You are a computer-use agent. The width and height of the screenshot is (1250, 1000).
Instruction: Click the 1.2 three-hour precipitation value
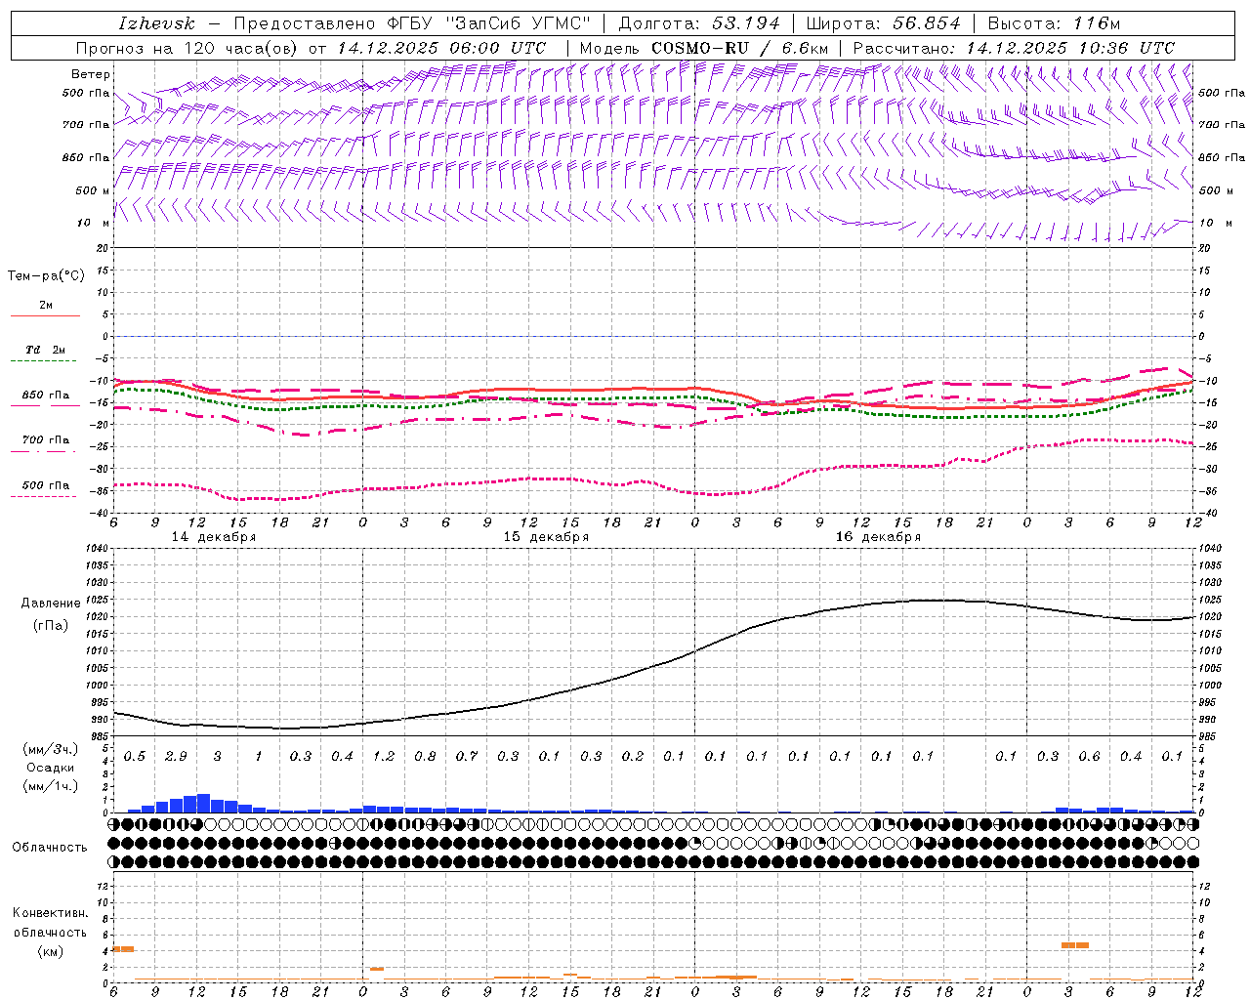point(384,756)
